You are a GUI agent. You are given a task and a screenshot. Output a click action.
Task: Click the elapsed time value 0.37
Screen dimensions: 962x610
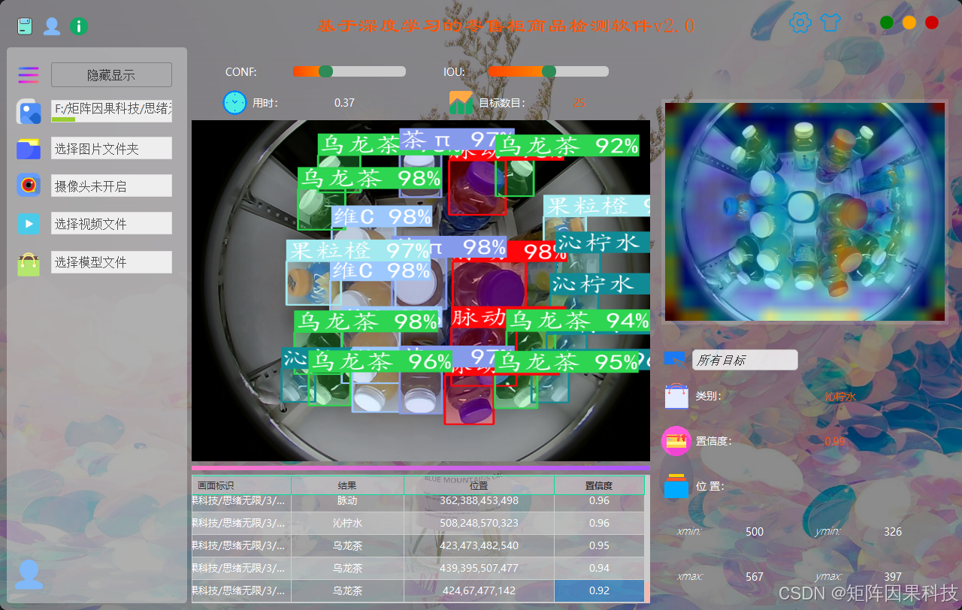(344, 103)
